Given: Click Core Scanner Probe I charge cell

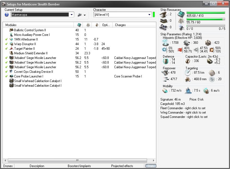Looking at the screenshot, I should (128, 76).
